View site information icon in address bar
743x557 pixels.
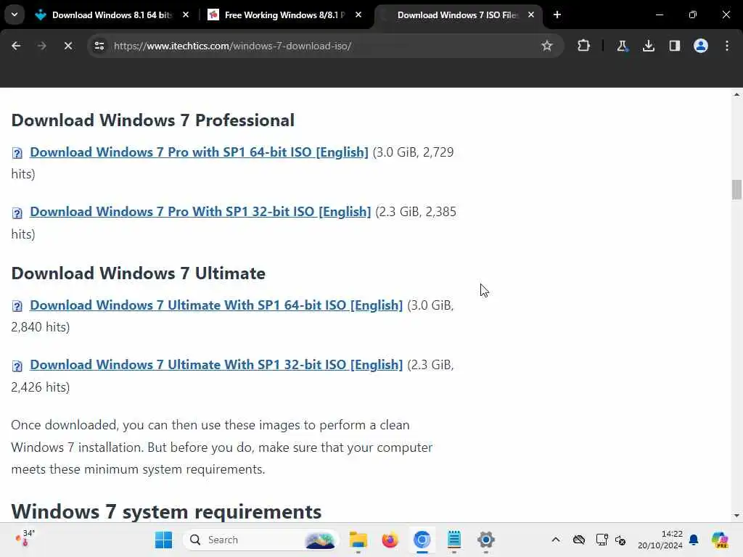pos(99,46)
